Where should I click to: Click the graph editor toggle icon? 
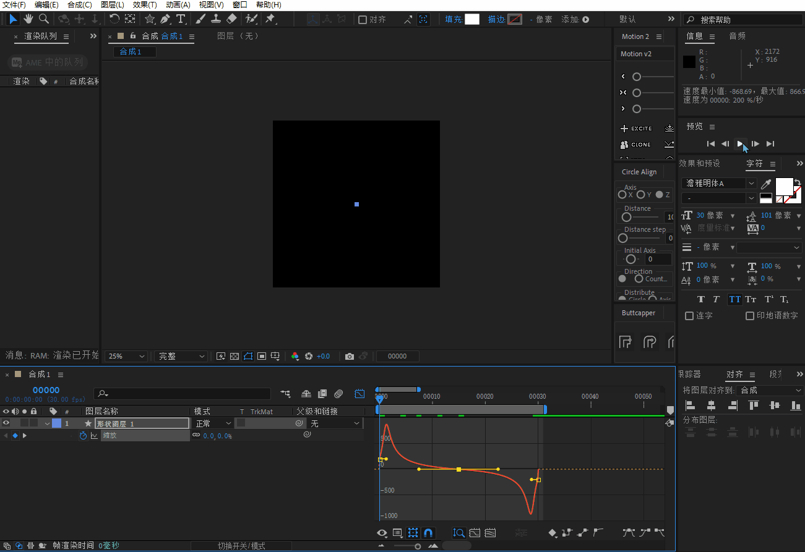359,394
